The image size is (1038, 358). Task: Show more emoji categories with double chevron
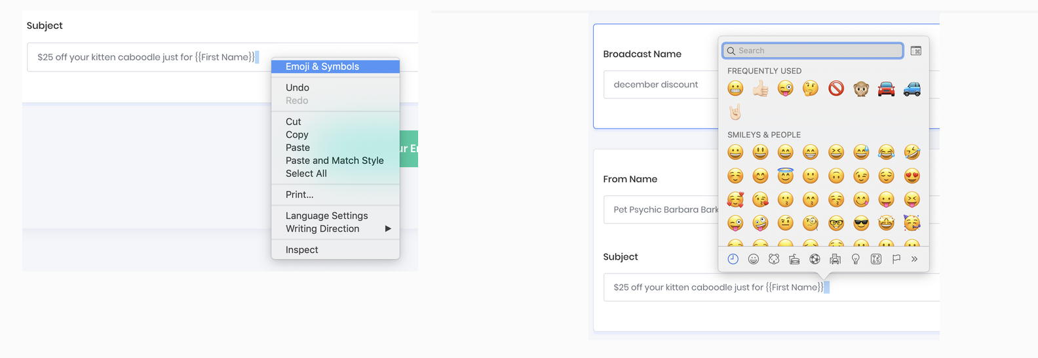[x=914, y=259]
